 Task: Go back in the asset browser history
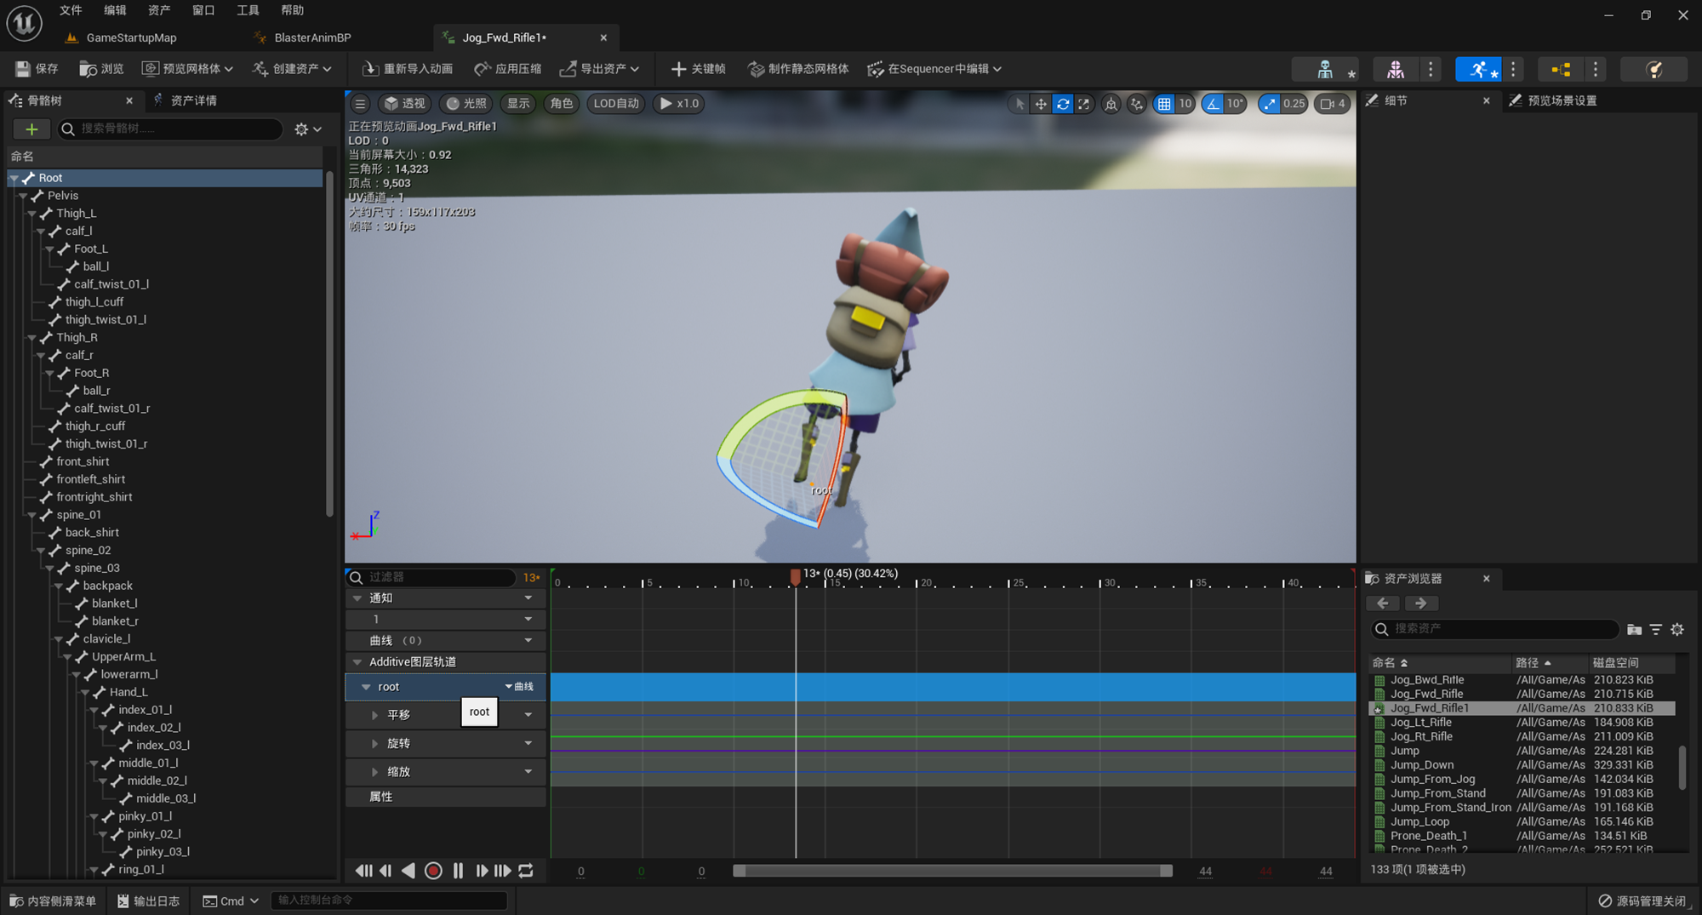[1383, 603]
